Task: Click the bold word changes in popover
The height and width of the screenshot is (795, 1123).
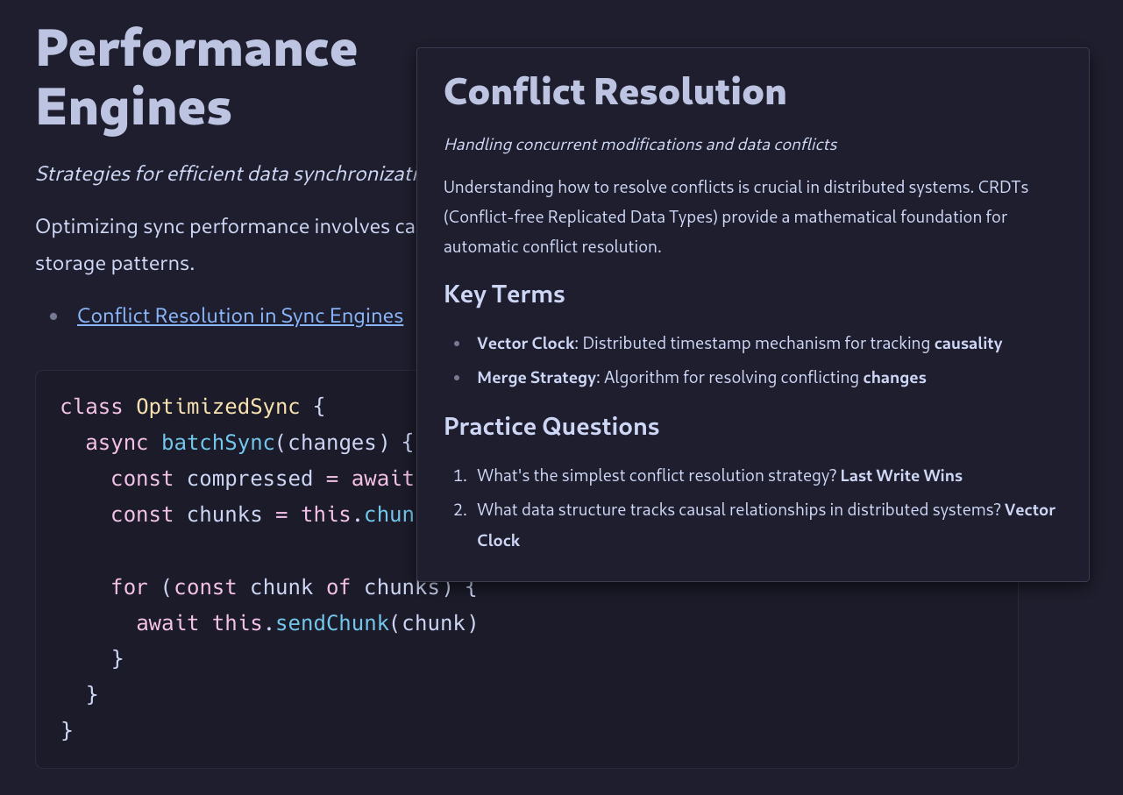Action: point(894,378)
